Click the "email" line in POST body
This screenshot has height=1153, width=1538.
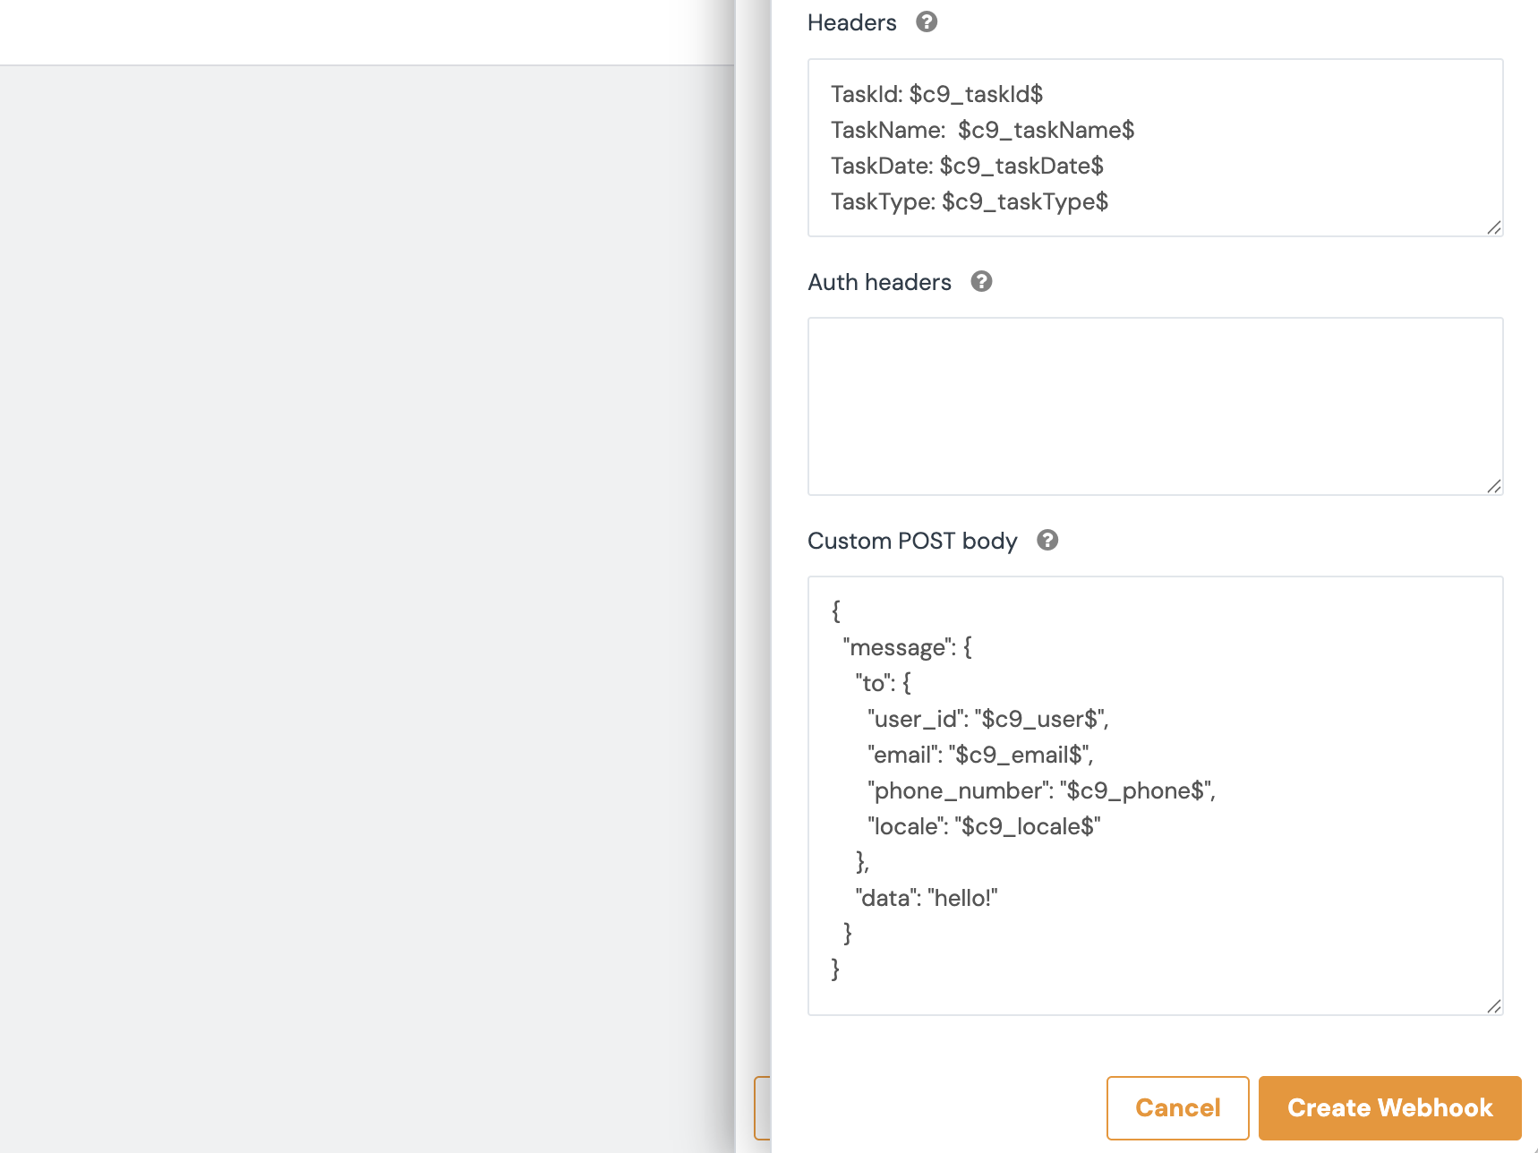(980, 756)
